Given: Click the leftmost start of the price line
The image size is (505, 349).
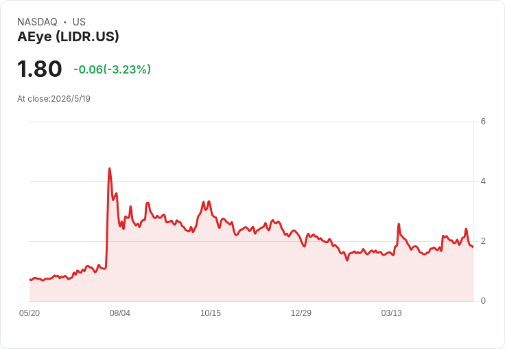Looking at the screenshot, I should click(x=30, y=280).
